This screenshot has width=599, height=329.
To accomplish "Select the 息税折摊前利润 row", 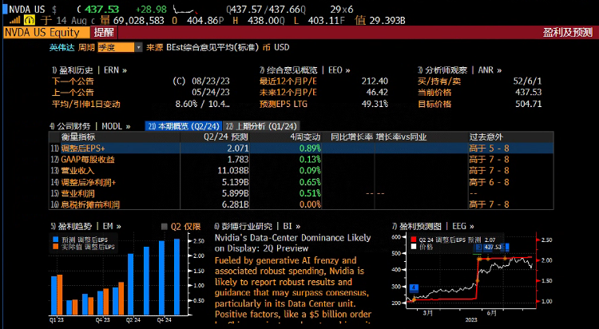I will tap(301, 204).
